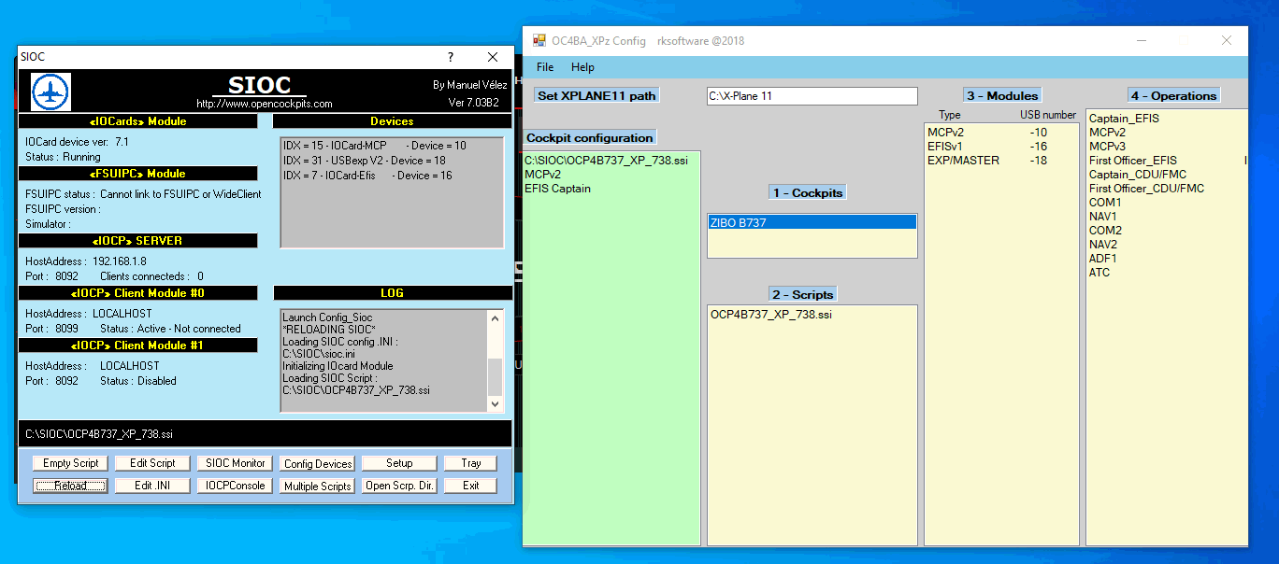Click the question mark help icon in SIOC

tap(450, 57)
